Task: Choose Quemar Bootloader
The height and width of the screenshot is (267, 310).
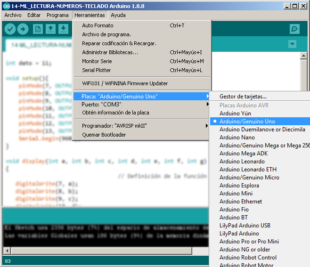Action: 141,135
